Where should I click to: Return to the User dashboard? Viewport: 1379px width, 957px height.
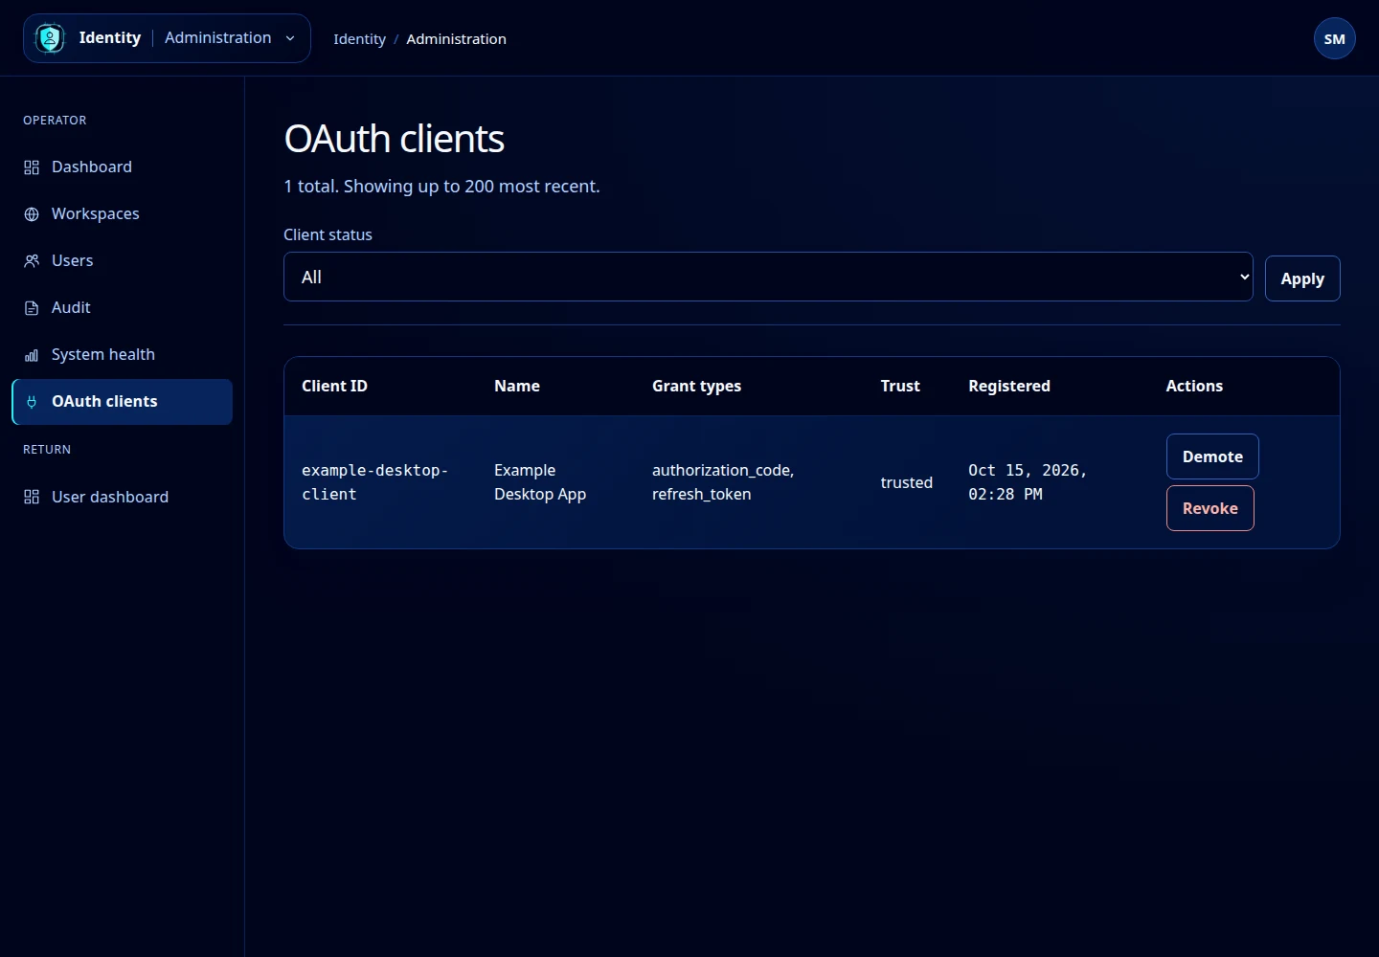tap(122, 497)
